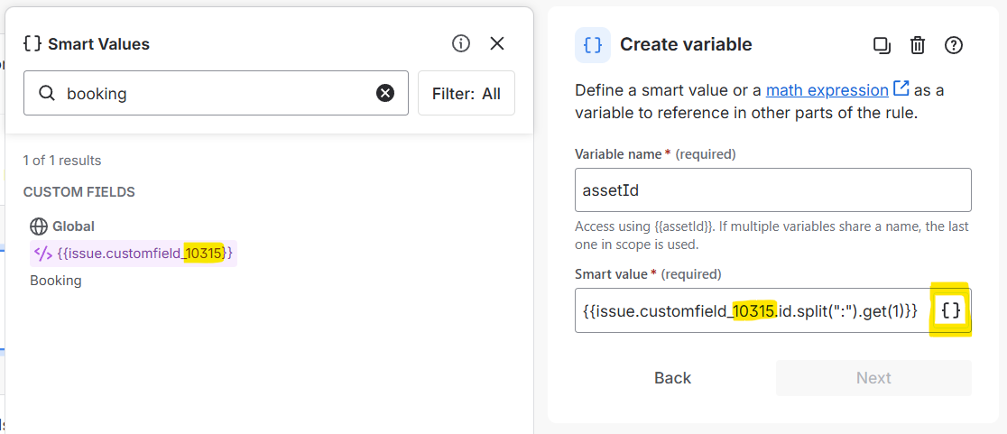Close the Smart Values panel
Screen dimensions: 1007x434
[x=496, y=43]
